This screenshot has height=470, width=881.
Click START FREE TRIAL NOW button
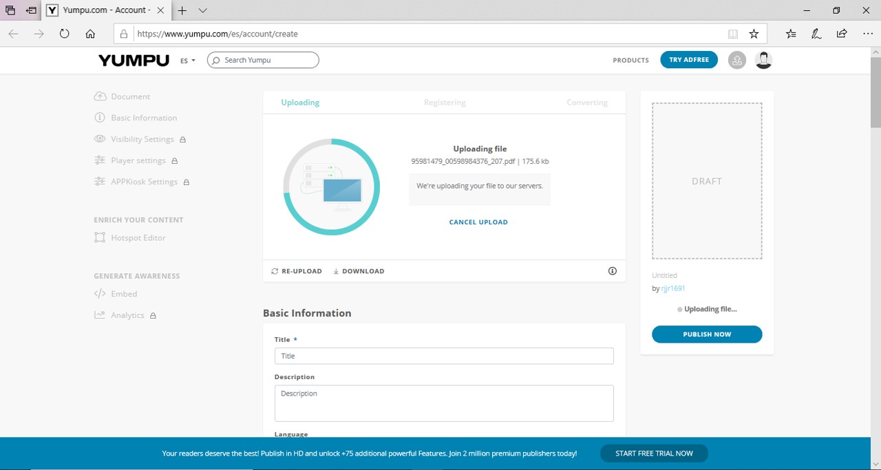(x=653, y=453)
